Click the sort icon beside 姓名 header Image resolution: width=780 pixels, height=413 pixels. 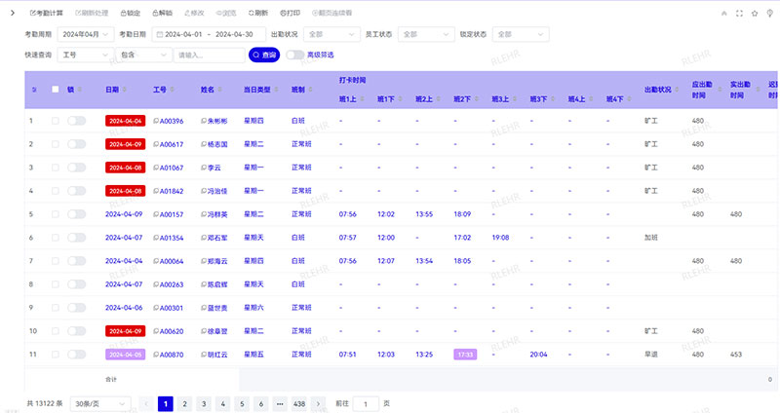[219, 90]
